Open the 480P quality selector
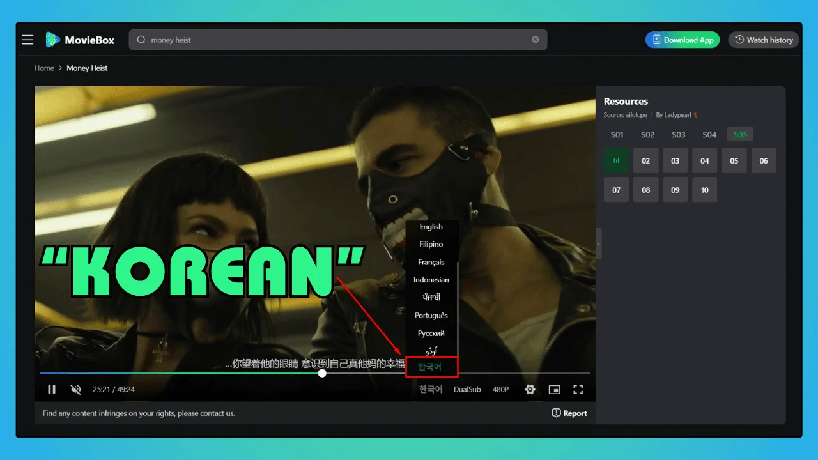 pos(500,389)
